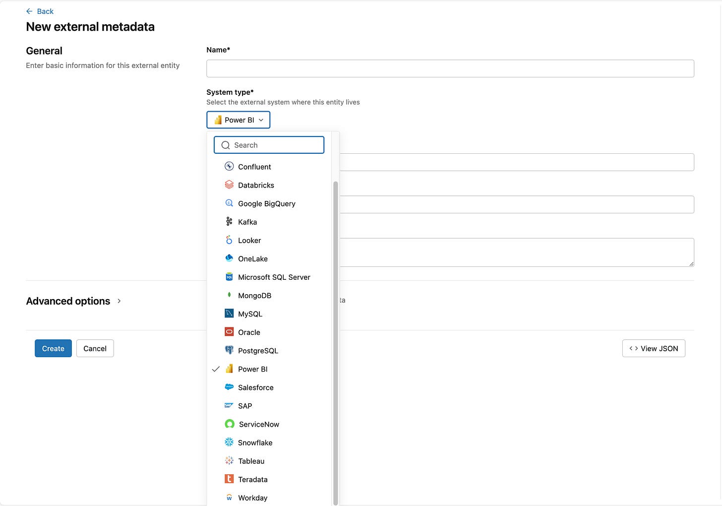This screenshot has height=506, width=722.
Task: Expand the Advanced options section
Action: [x=73, y=301]
